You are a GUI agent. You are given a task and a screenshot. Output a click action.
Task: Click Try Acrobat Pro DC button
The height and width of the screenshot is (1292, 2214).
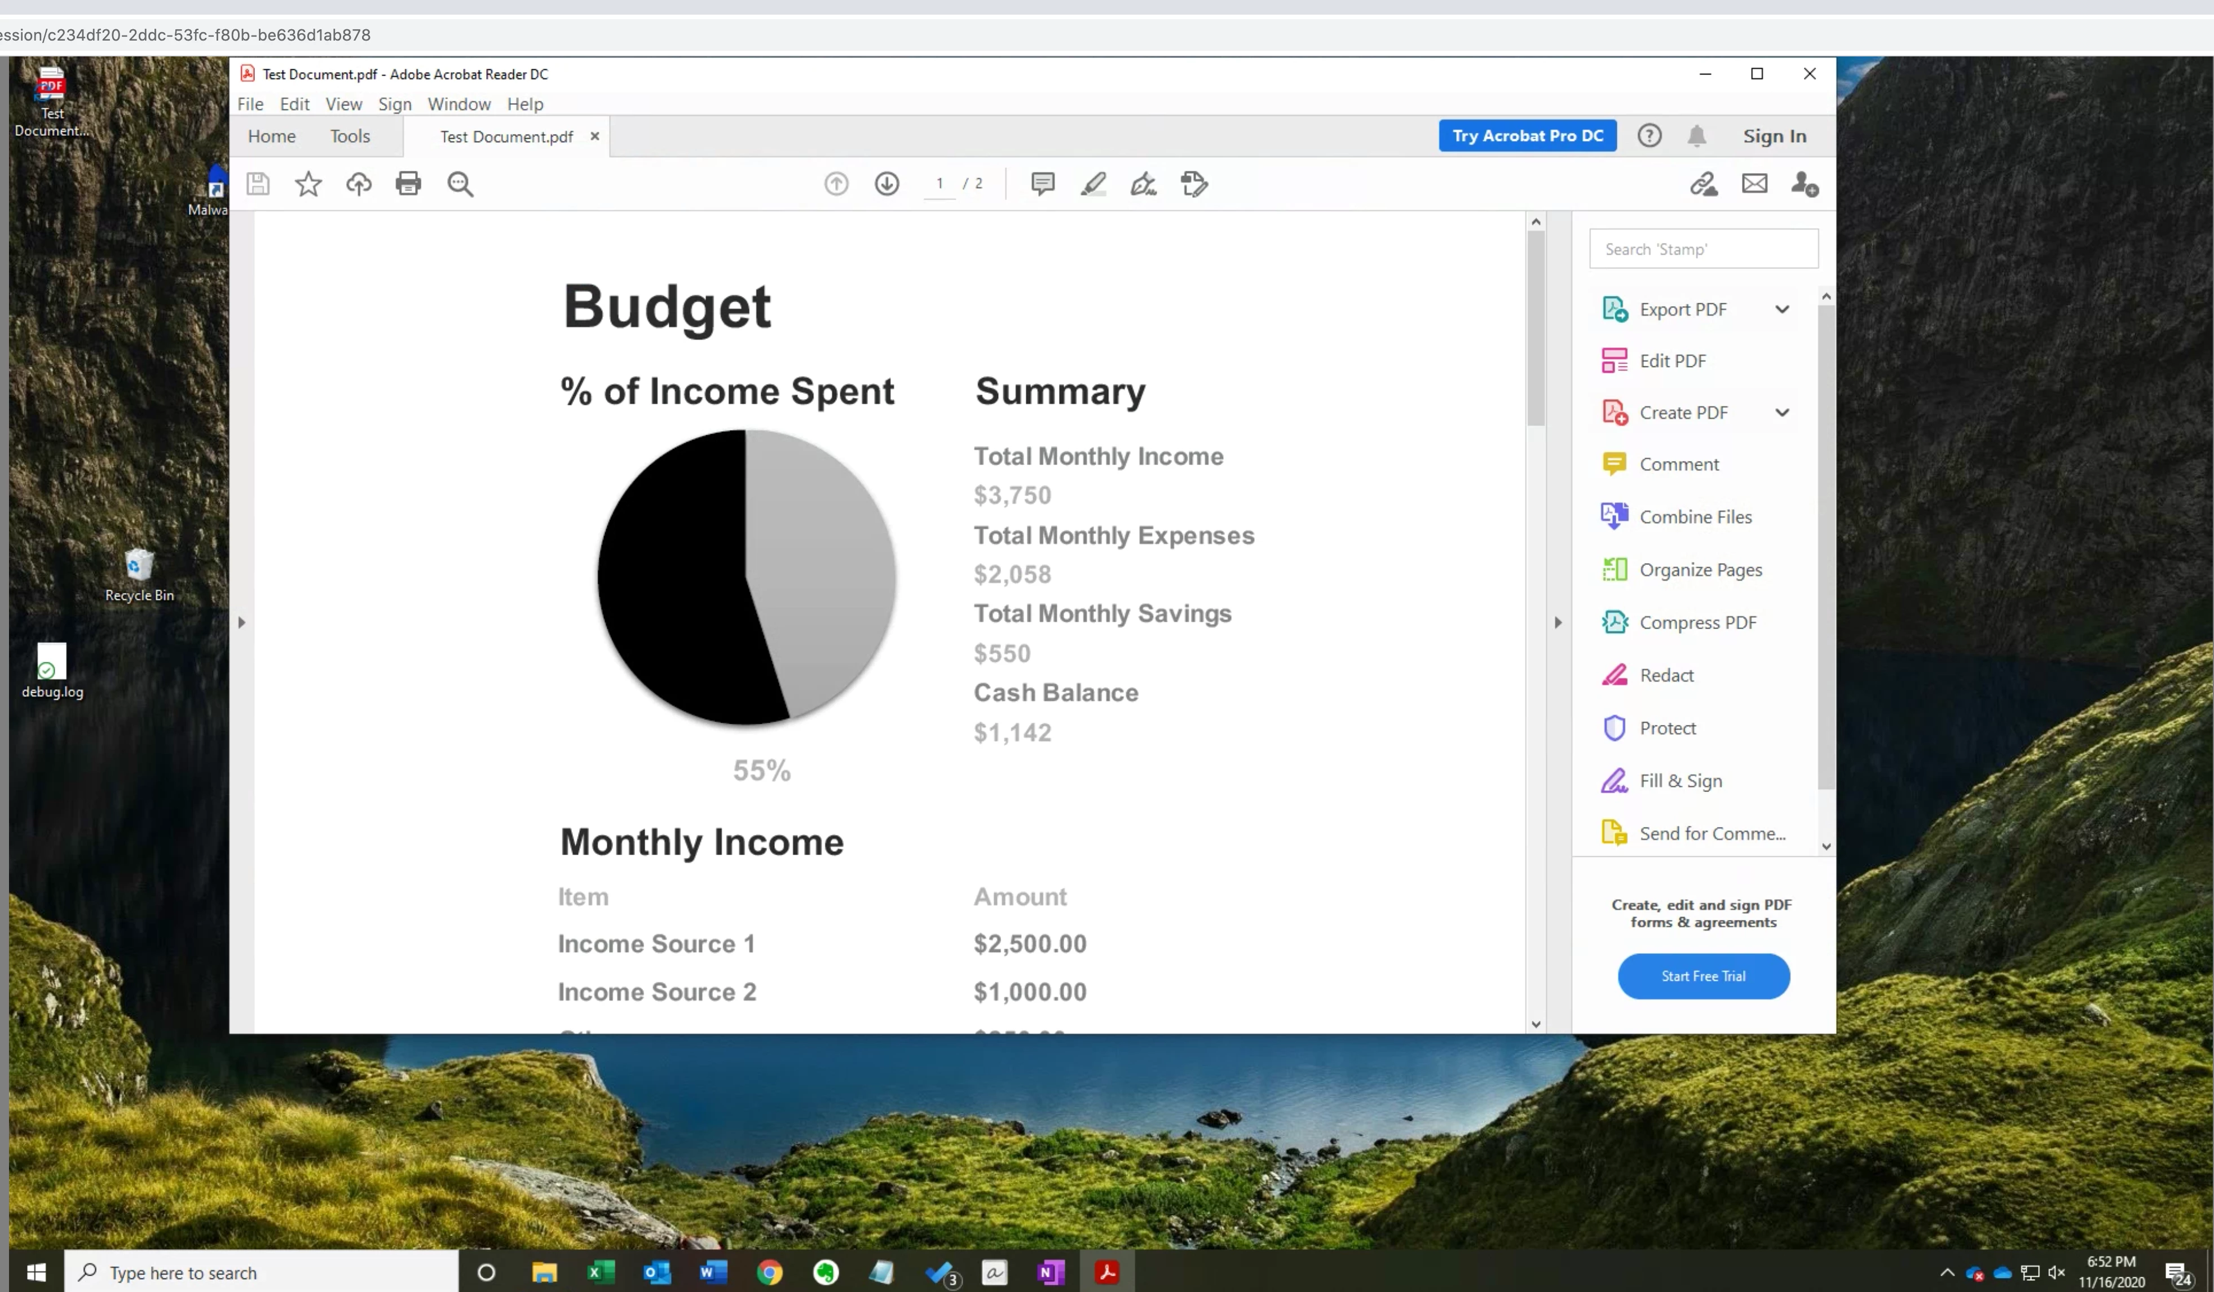[1527, 136]
